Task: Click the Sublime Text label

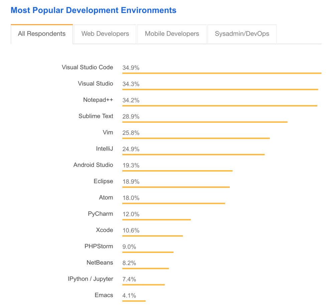Action: tap(96, 116)
